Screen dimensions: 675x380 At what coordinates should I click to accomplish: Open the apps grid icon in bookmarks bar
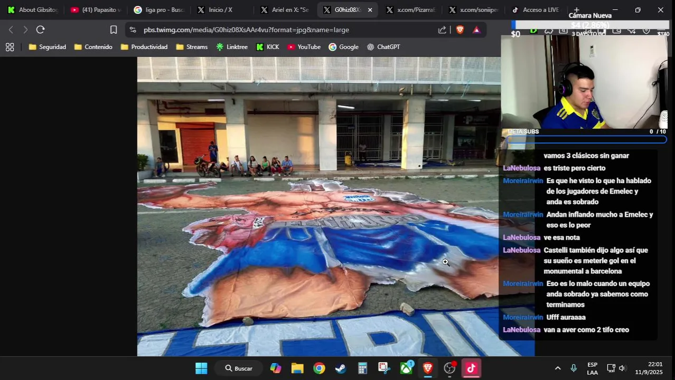[10, 47]
